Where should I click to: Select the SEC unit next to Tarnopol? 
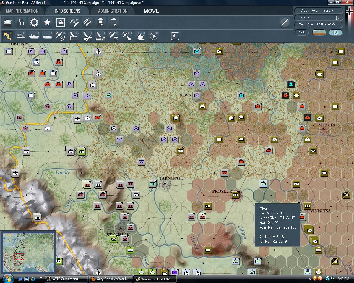(153, 184)
